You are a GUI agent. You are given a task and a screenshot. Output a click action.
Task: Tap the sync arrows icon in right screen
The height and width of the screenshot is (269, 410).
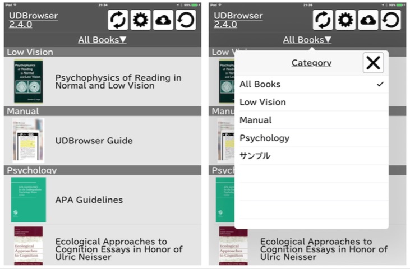pyautogui.click(x=323, y=20)
